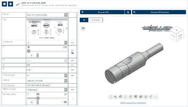This screenshot has height=107, width=188.
Task: Click the measurement tool icon in viewer toolbar
Action: pos(151,96)
